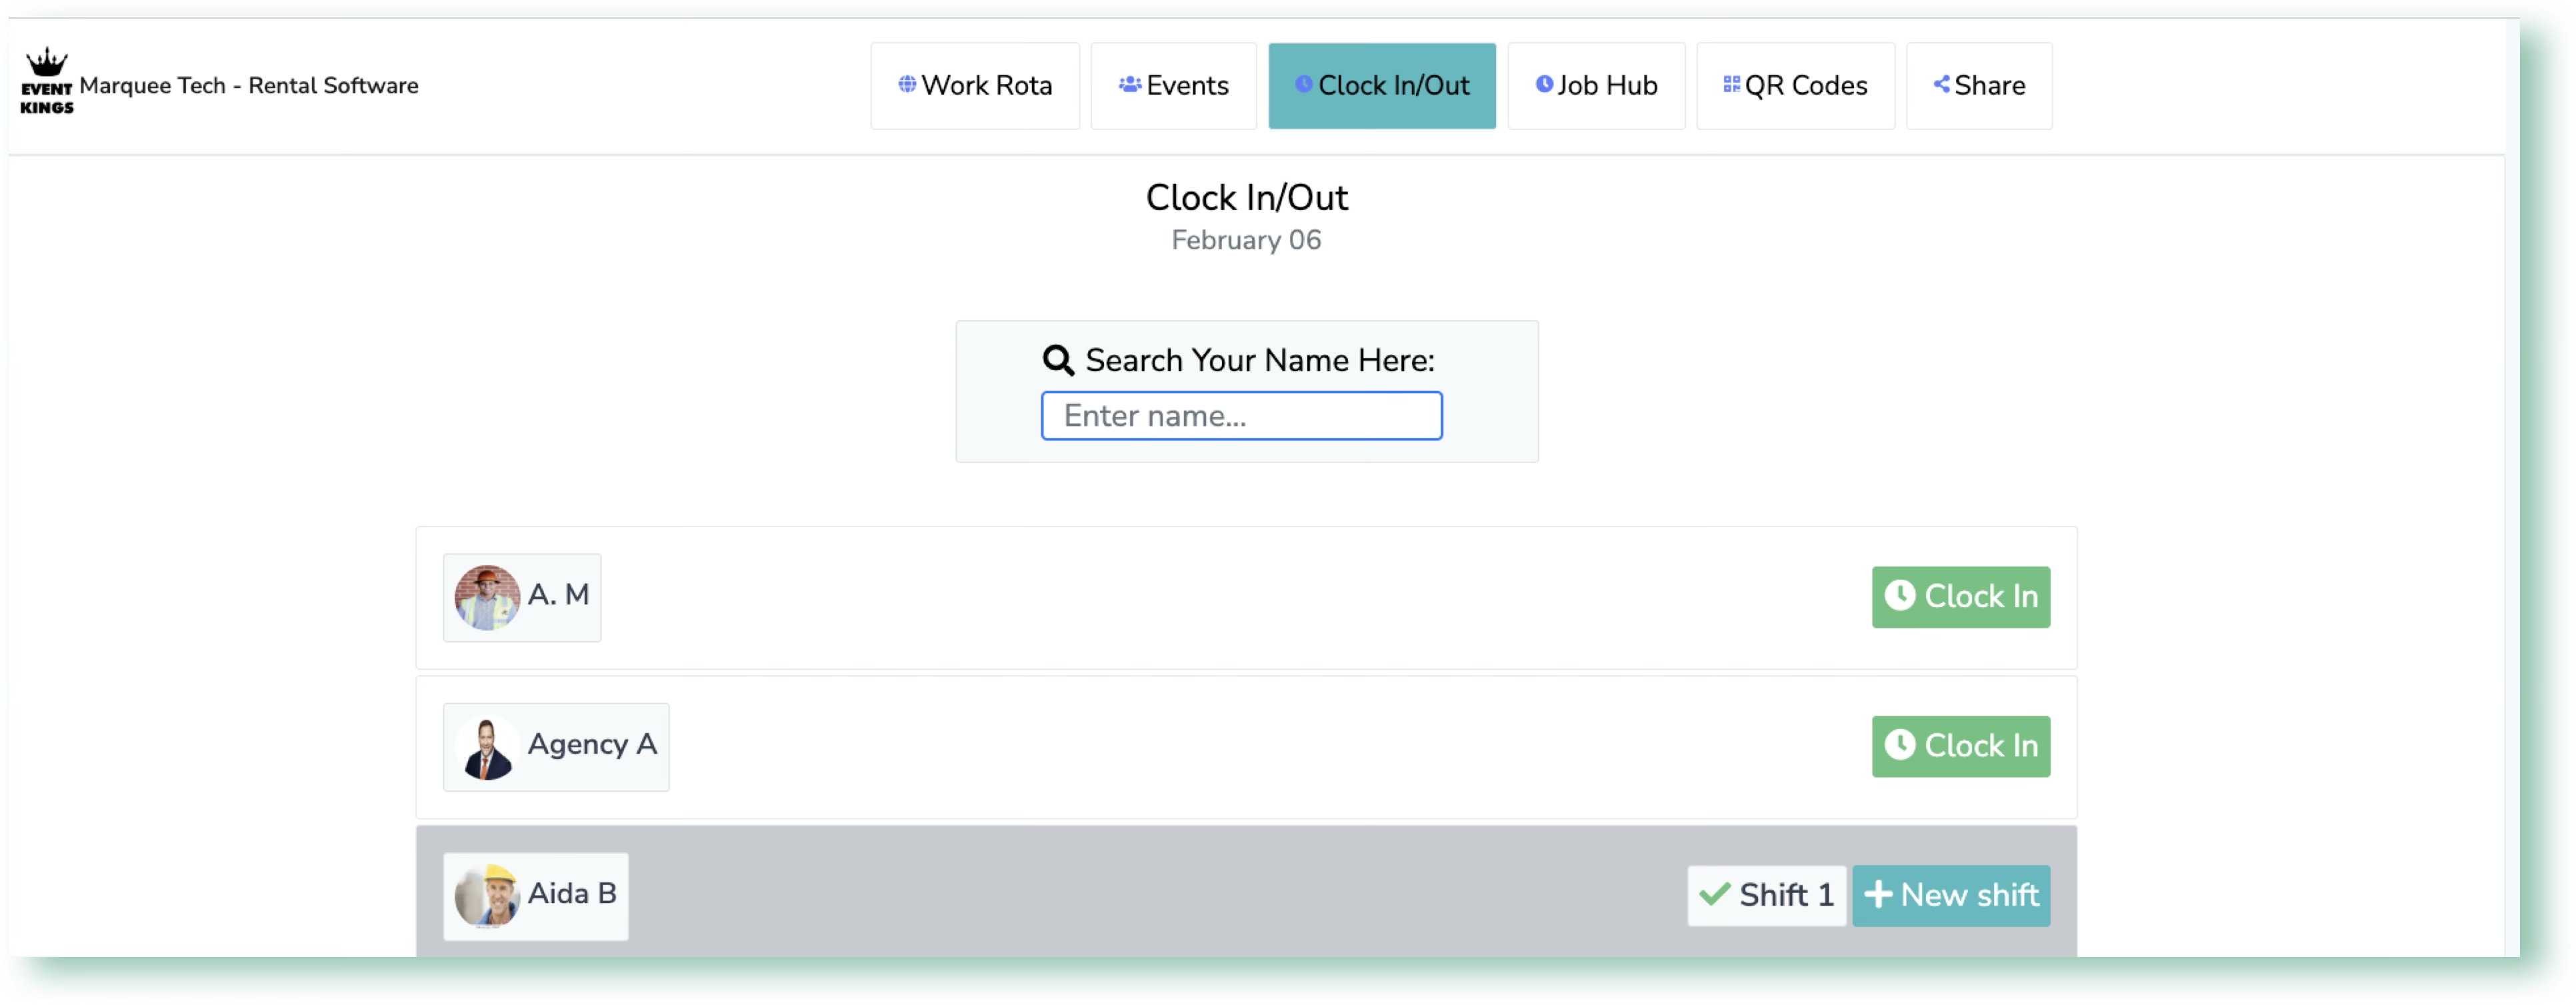The width and height of the screenshot is (2576, 1005).
Task: Open Shift 1 for Aida B
Action: coord(1766,896)
